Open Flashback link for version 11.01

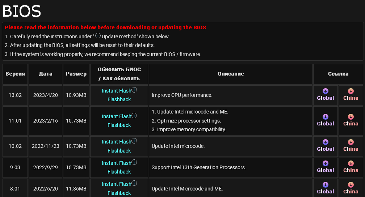(x=119, y=125)
